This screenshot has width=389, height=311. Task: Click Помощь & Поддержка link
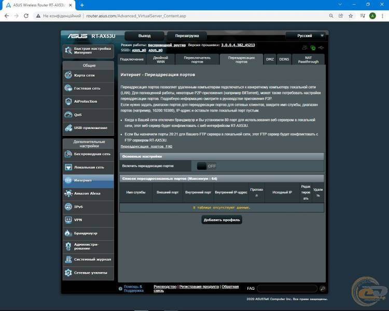[x=133, y=288]
